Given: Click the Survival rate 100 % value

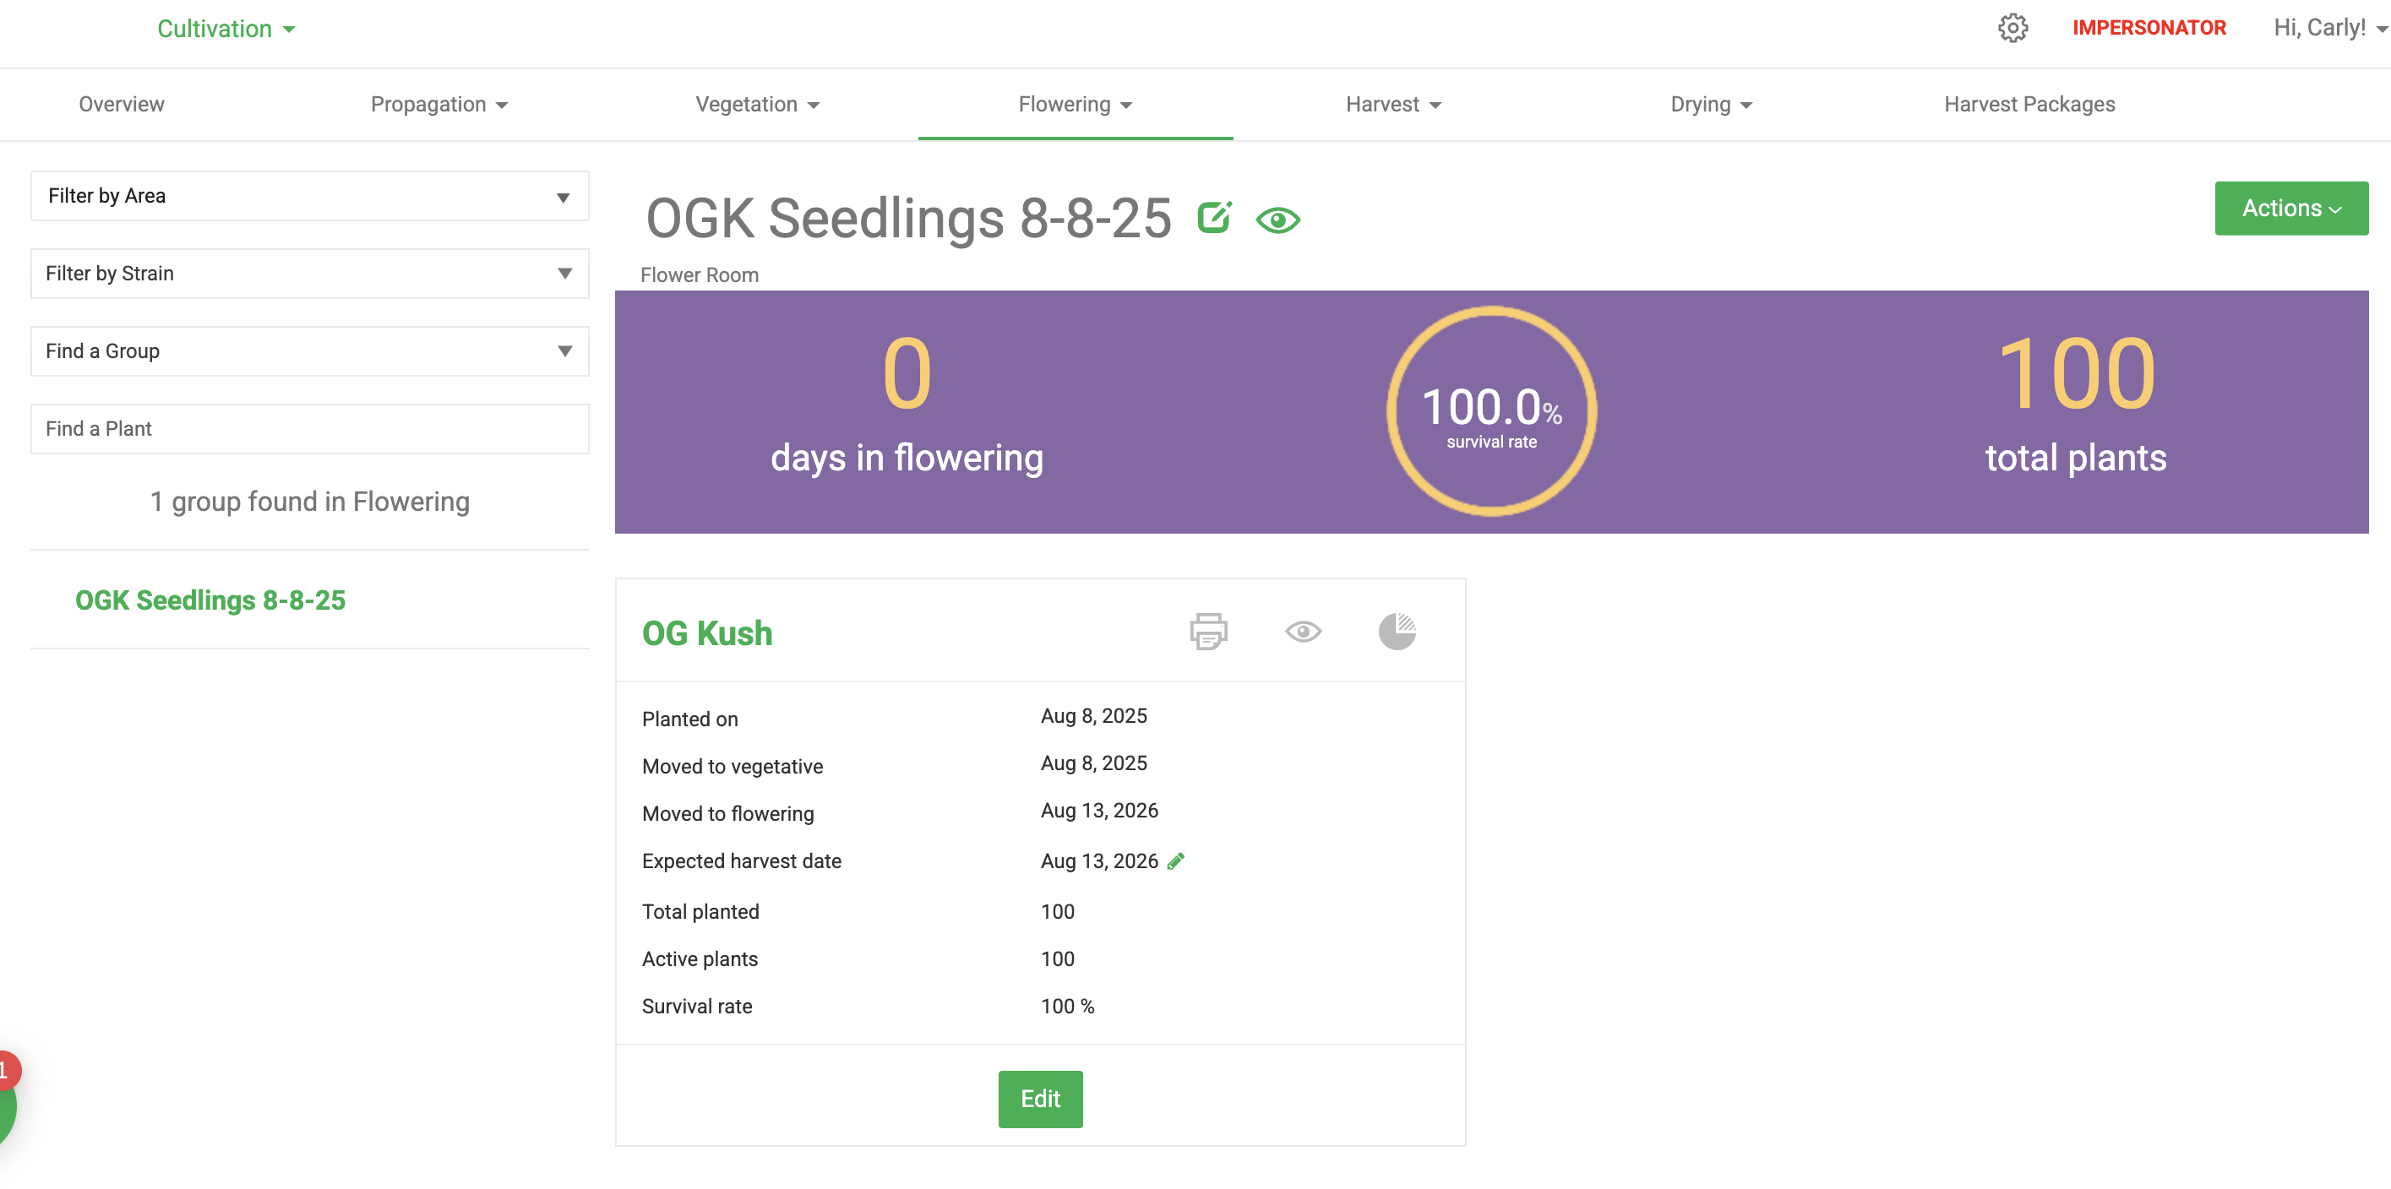Looking at the screenshot, I should point(1067,1007).
